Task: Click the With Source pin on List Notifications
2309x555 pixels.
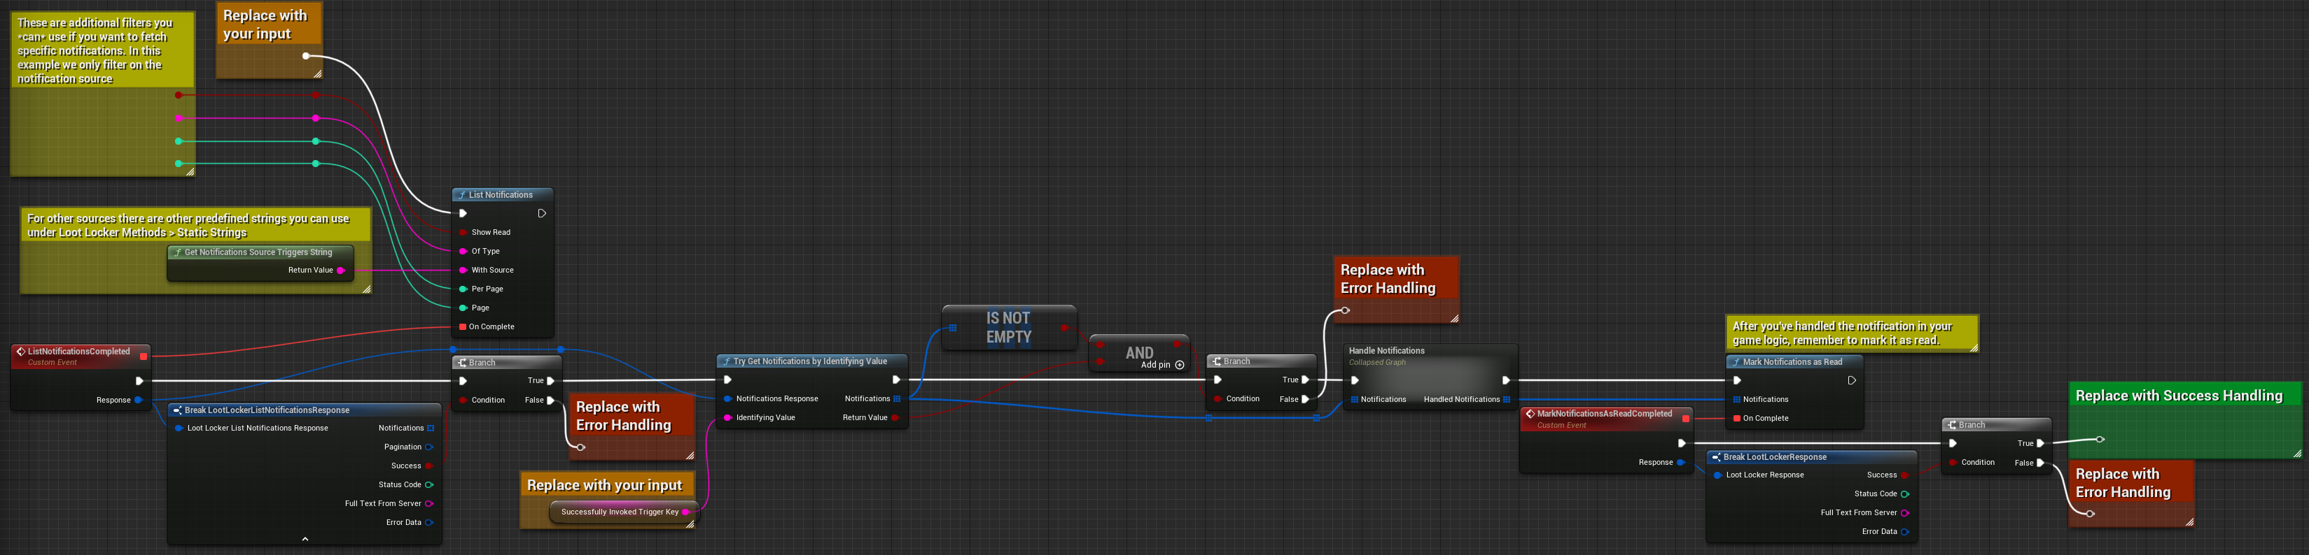Action: [x=463, y=271]
